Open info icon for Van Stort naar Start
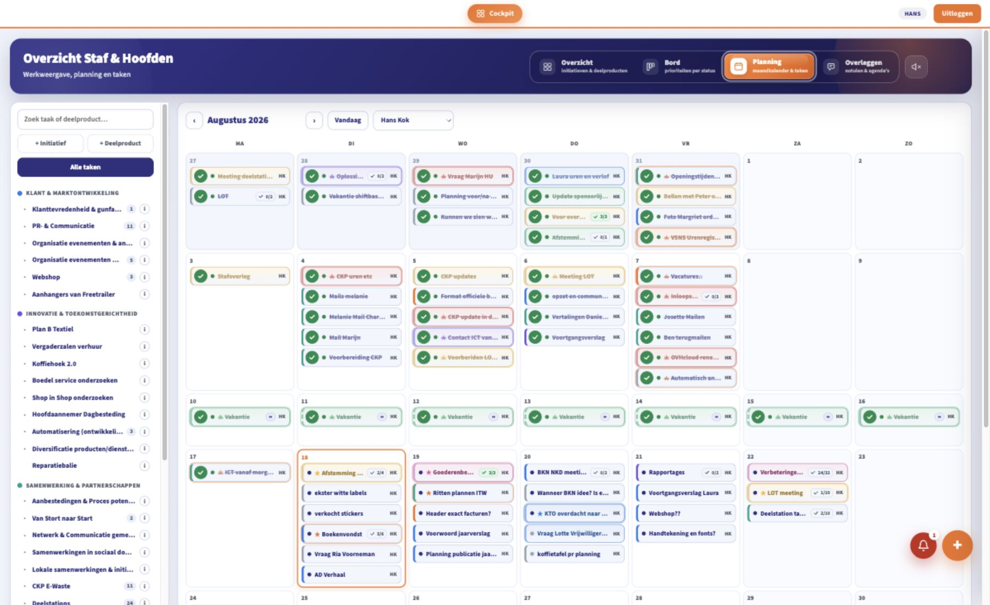990x605 pixels. tap(145, 518)
